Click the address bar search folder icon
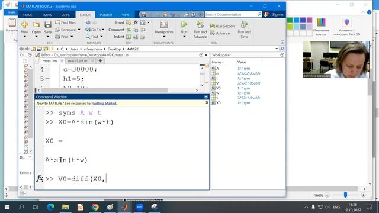Image resolution: width=379 pixels, height=213 pixels. pyautogui.click(x=282, y=49)
